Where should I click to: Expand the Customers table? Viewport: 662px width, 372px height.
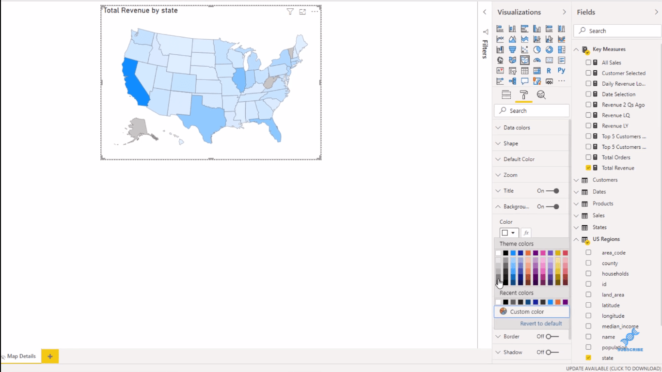576,180
